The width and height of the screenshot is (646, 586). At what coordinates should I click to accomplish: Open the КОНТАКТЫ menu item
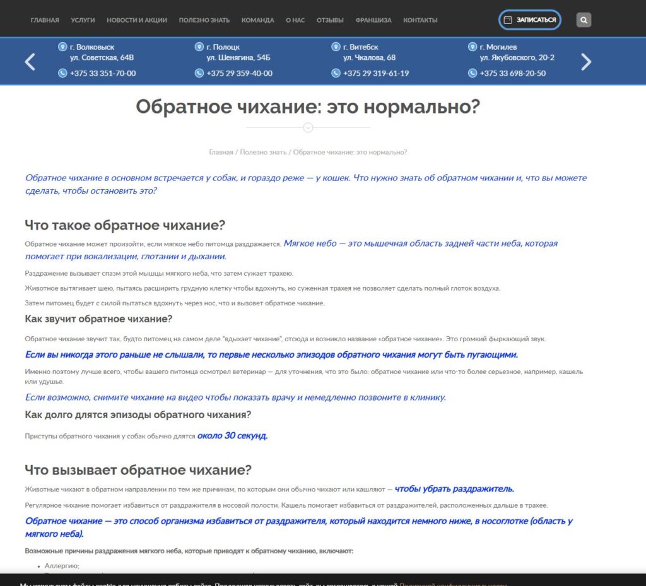coord(420,20)
